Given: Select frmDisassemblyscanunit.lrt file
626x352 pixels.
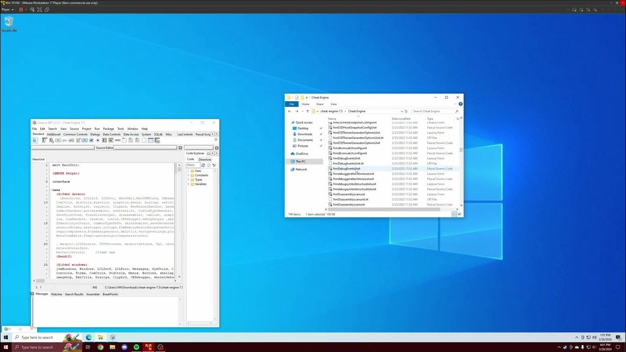Looking at the screenshot, I should 350,199.
